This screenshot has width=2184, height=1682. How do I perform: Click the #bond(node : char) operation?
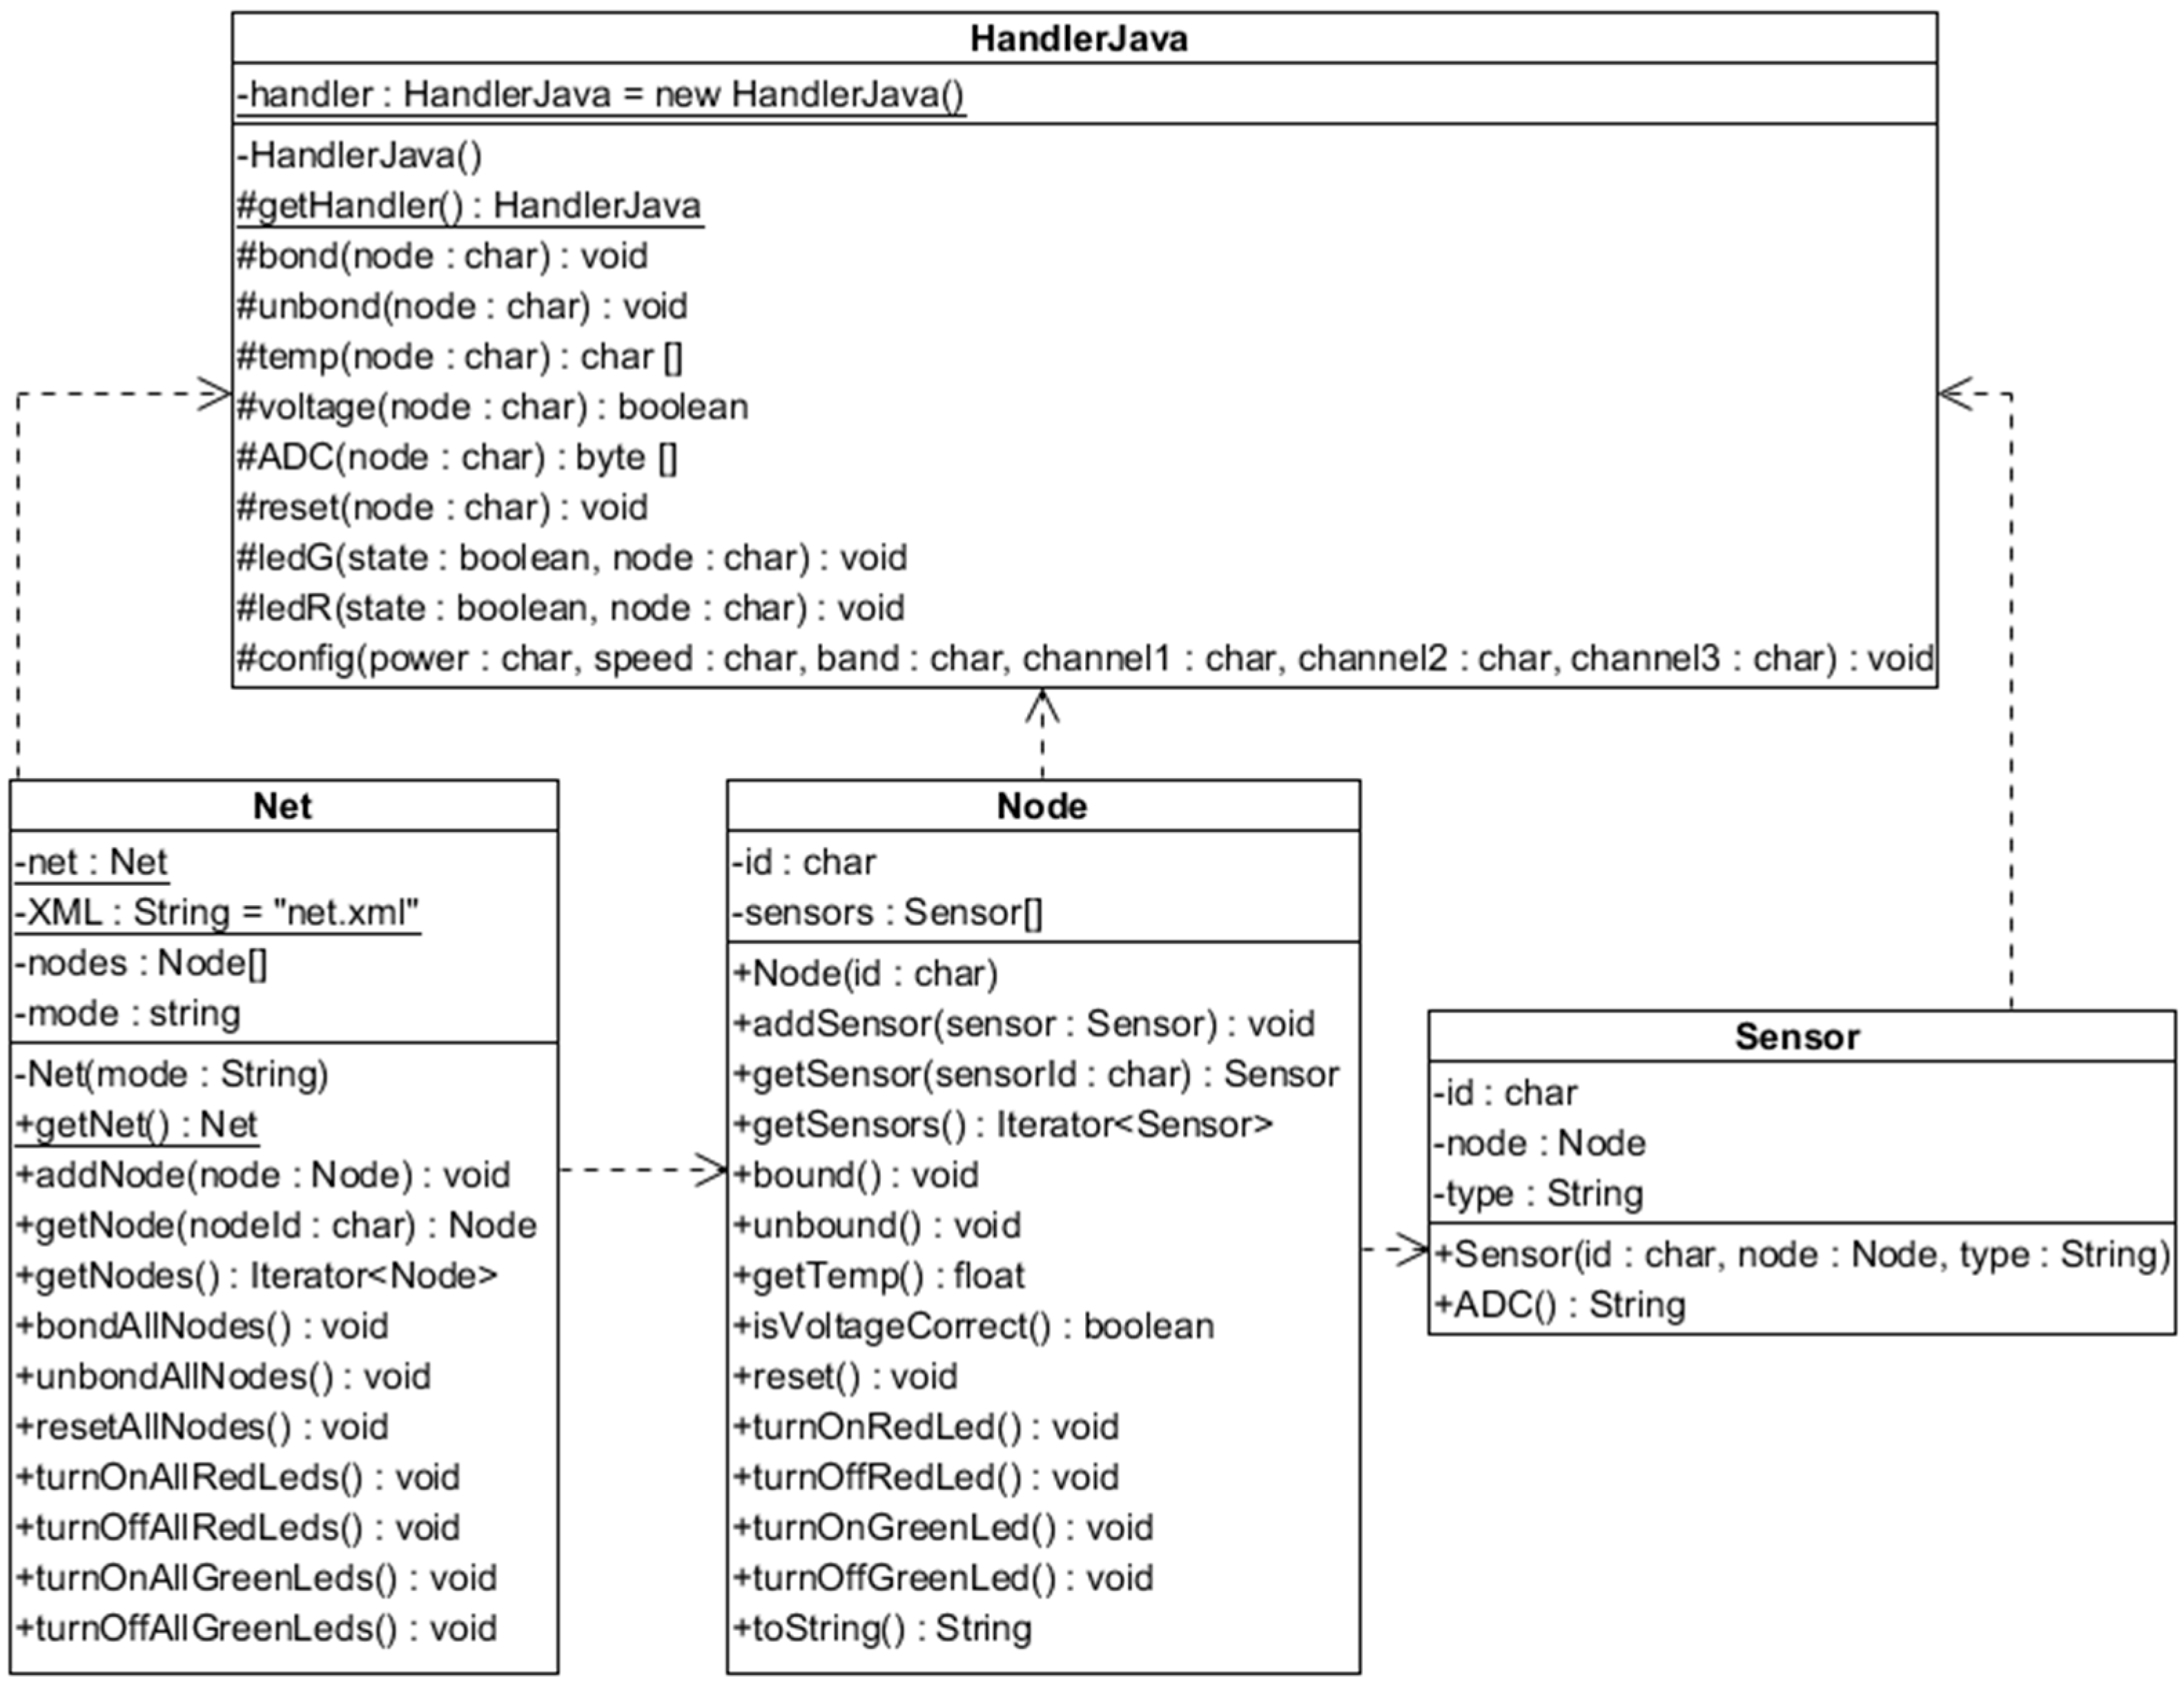click(x=442, y=256)
